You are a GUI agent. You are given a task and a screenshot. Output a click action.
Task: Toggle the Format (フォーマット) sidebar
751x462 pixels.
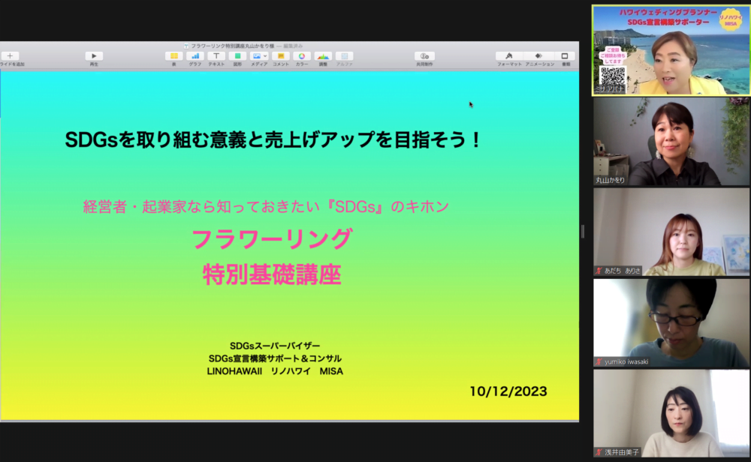[509, 55]
